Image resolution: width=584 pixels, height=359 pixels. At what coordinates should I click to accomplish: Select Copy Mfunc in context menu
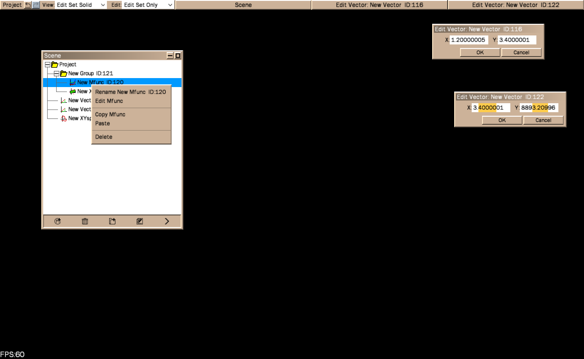(110, 114)
